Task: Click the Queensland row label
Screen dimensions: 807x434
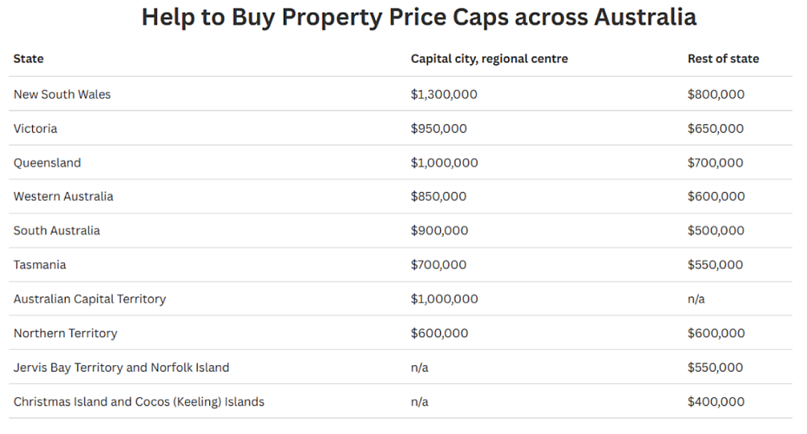Action: tap(47, 163)
